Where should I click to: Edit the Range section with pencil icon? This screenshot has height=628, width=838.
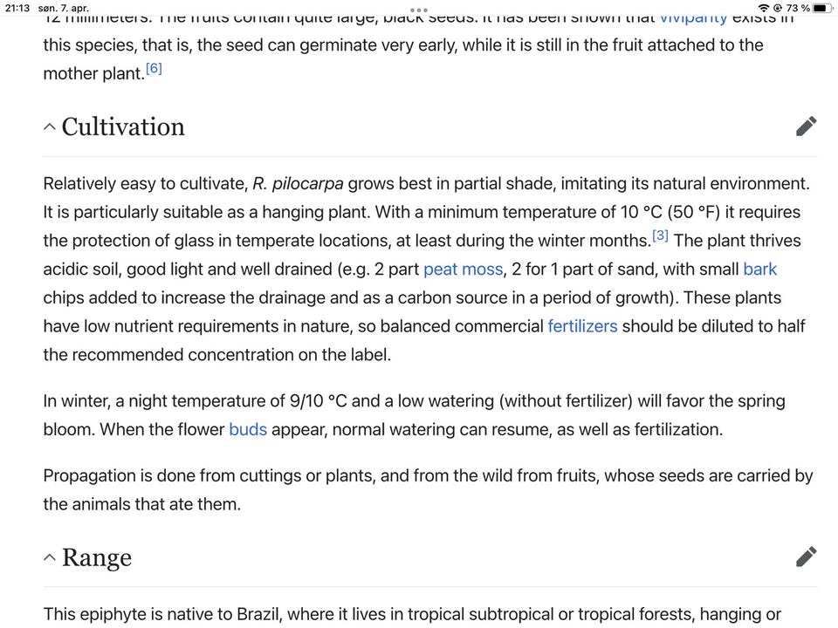[806, 556]
